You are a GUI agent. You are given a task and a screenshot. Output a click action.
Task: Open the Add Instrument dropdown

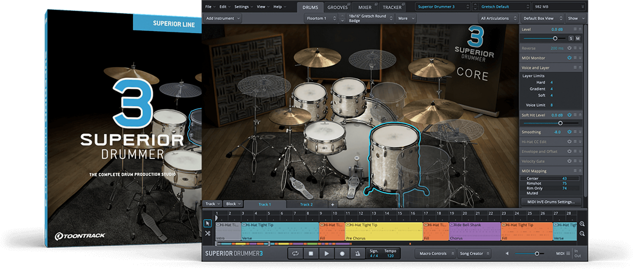[x=223, y=18]
